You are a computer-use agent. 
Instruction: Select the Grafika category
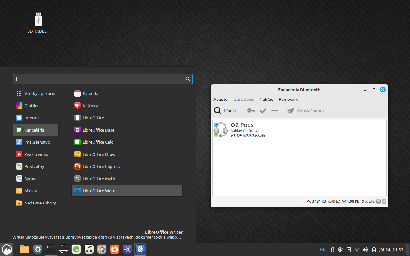coord(36,106)
